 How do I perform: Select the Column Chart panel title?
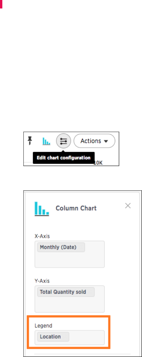tap(76, 208)
